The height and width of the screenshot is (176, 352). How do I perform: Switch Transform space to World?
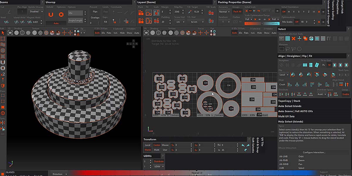pyautogui.click(x=148, y=150)
